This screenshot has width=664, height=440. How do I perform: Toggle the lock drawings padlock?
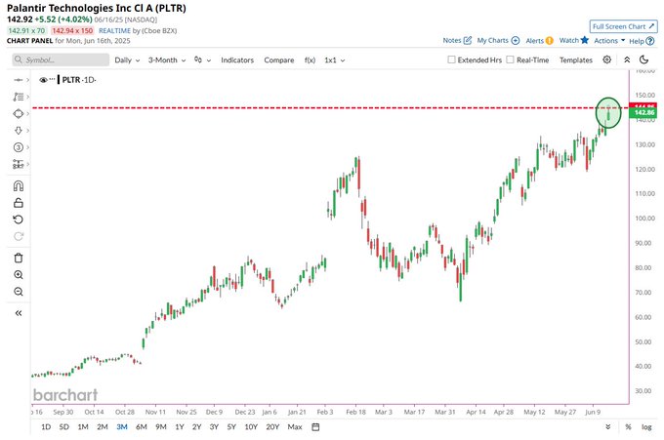coord(19,203)
